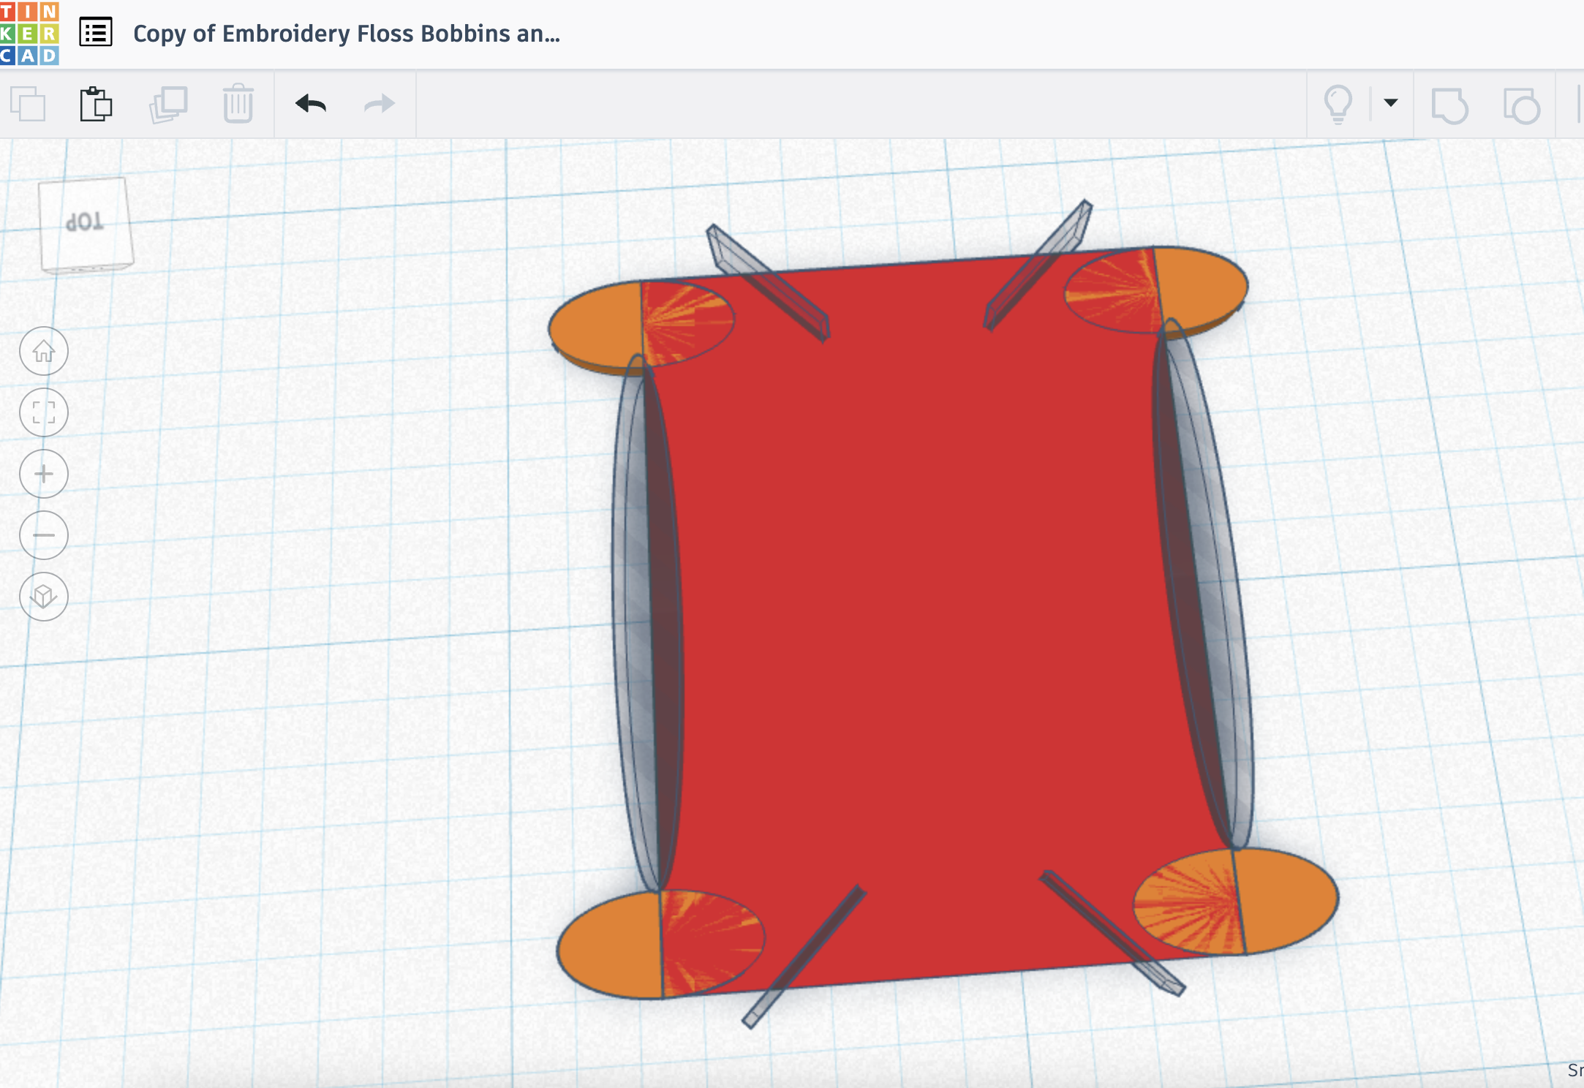Go to Home view

pyautogui.click(x=44, y=352)
